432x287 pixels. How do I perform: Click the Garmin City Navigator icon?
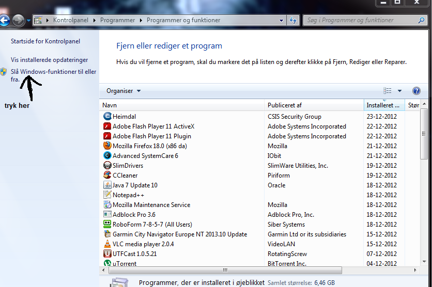pyautogui.click(x=107, y=234)
